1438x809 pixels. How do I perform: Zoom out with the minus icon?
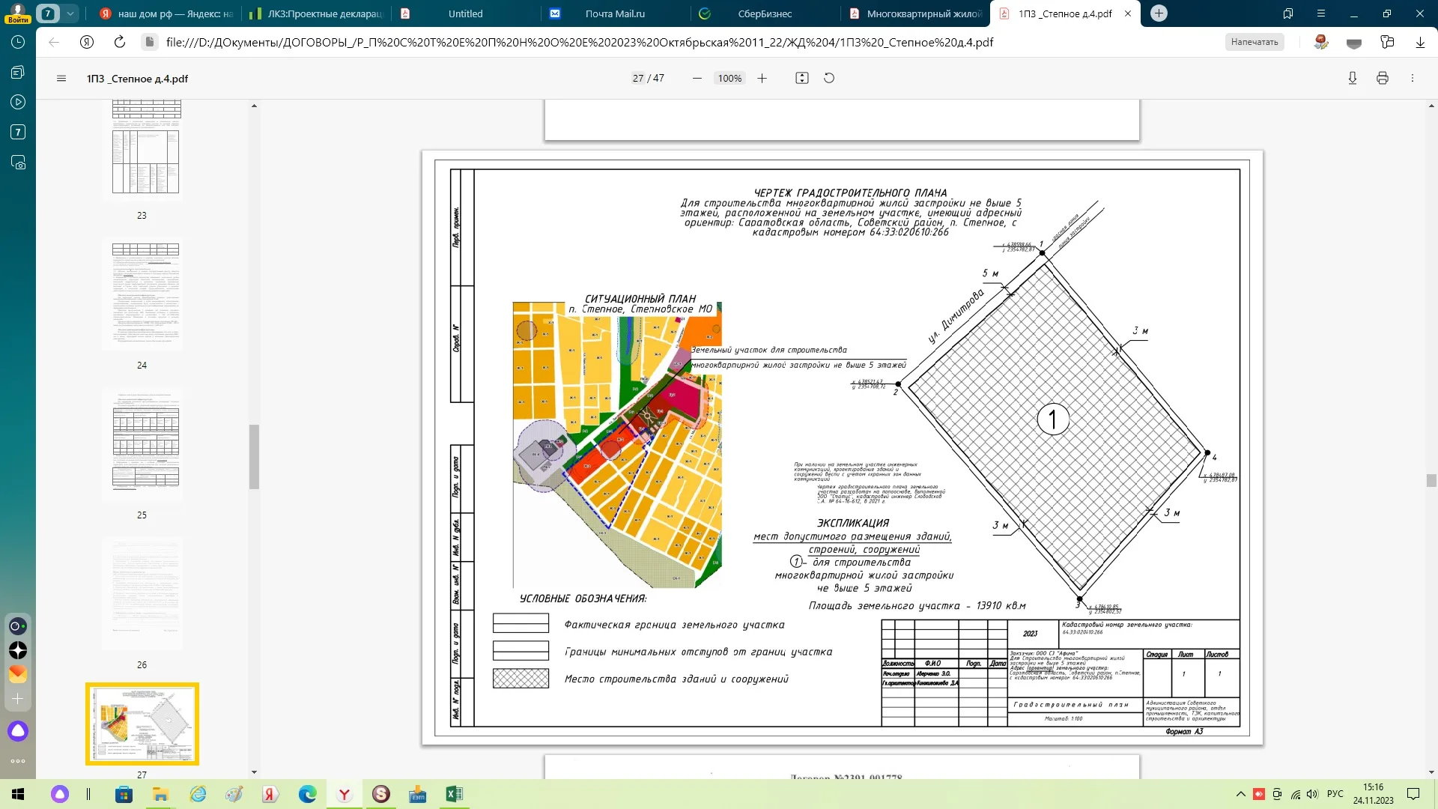click(x=697, y=79)
